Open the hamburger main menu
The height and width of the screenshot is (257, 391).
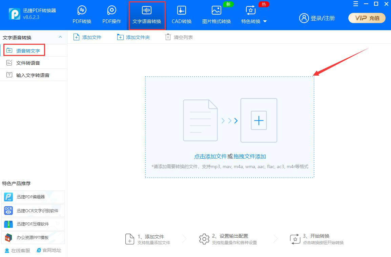[x=356, y=4]
